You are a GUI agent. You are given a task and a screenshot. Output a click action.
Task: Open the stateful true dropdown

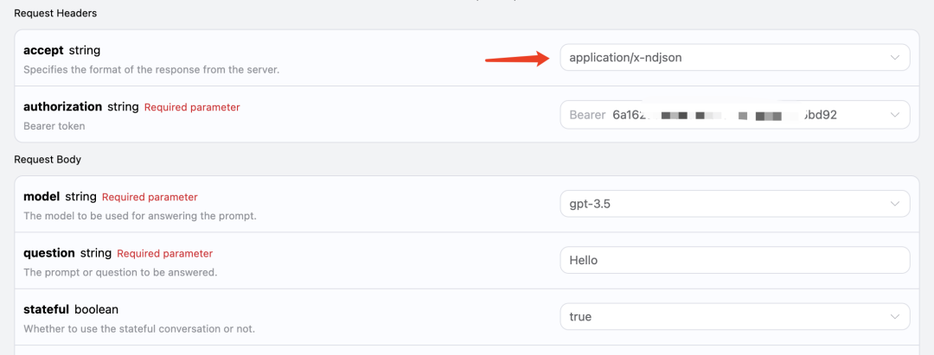click(x=734, y=317)
